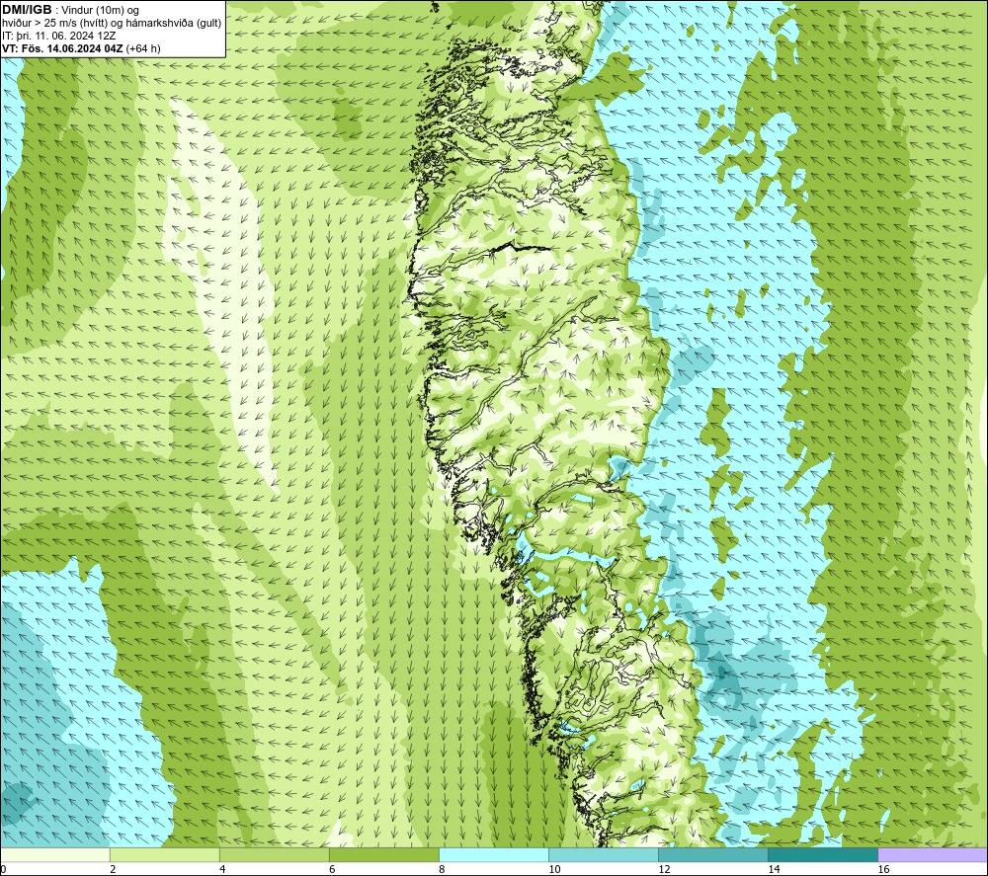Click the 'VT: Fös. 14.06.2024 04Z' valid time text
The height and width of the screenshot is (876, 988).
(63, 47)
